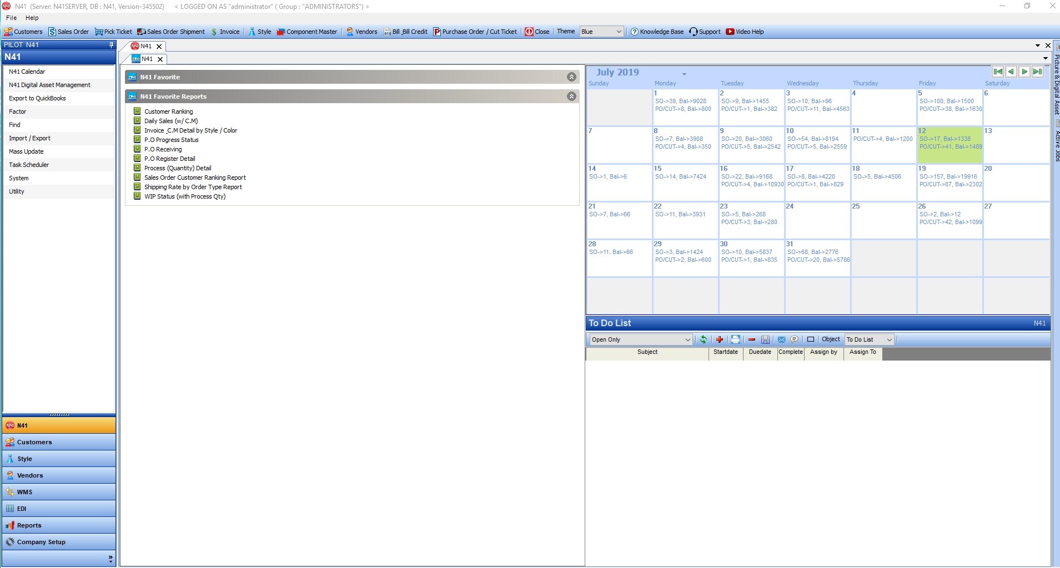Open Video Help from toolbar
Image resolution: width=1060 pixels, height=568 pixels.
[745, 32]
